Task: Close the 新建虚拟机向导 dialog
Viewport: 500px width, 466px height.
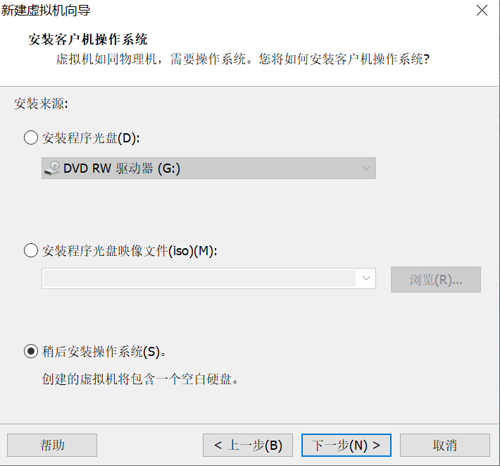Action: 482,11
